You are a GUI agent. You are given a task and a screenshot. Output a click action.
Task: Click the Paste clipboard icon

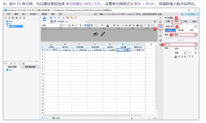71,18
